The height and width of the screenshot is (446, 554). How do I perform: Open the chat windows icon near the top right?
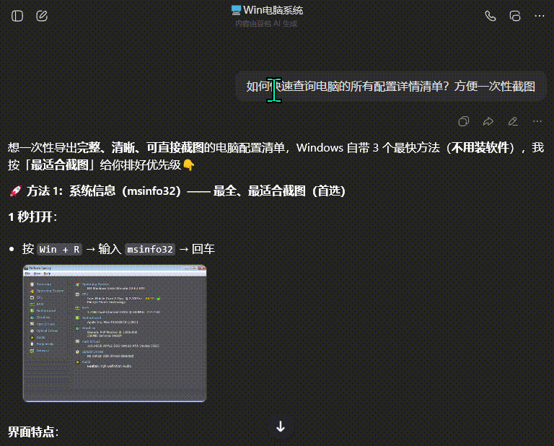515,16
